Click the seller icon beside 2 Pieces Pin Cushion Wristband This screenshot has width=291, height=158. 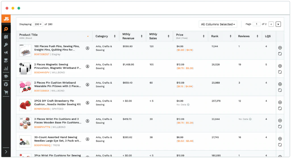[88, 85]
